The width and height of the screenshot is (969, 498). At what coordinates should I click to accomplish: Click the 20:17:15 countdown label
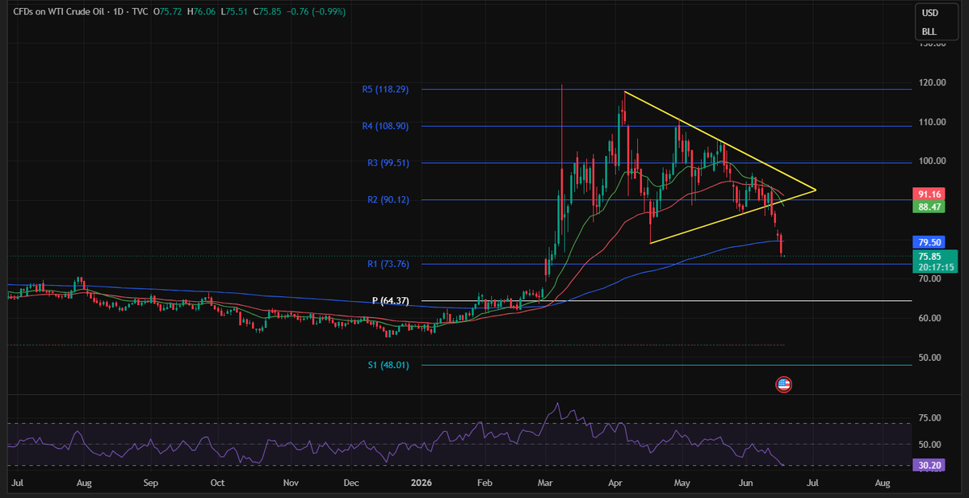[x=934, y=266]
